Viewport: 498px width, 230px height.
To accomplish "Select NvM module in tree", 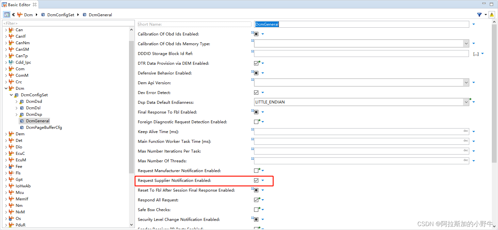I will 20,212.
